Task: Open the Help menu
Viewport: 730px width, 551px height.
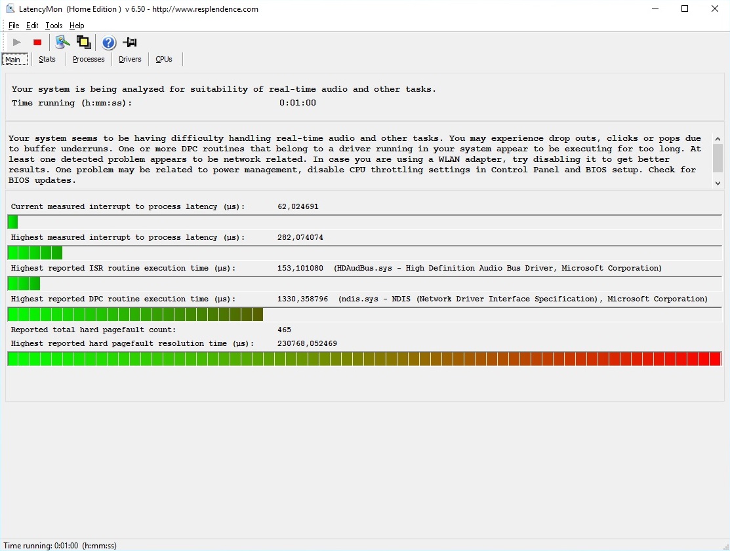Action: pos(77,26)
